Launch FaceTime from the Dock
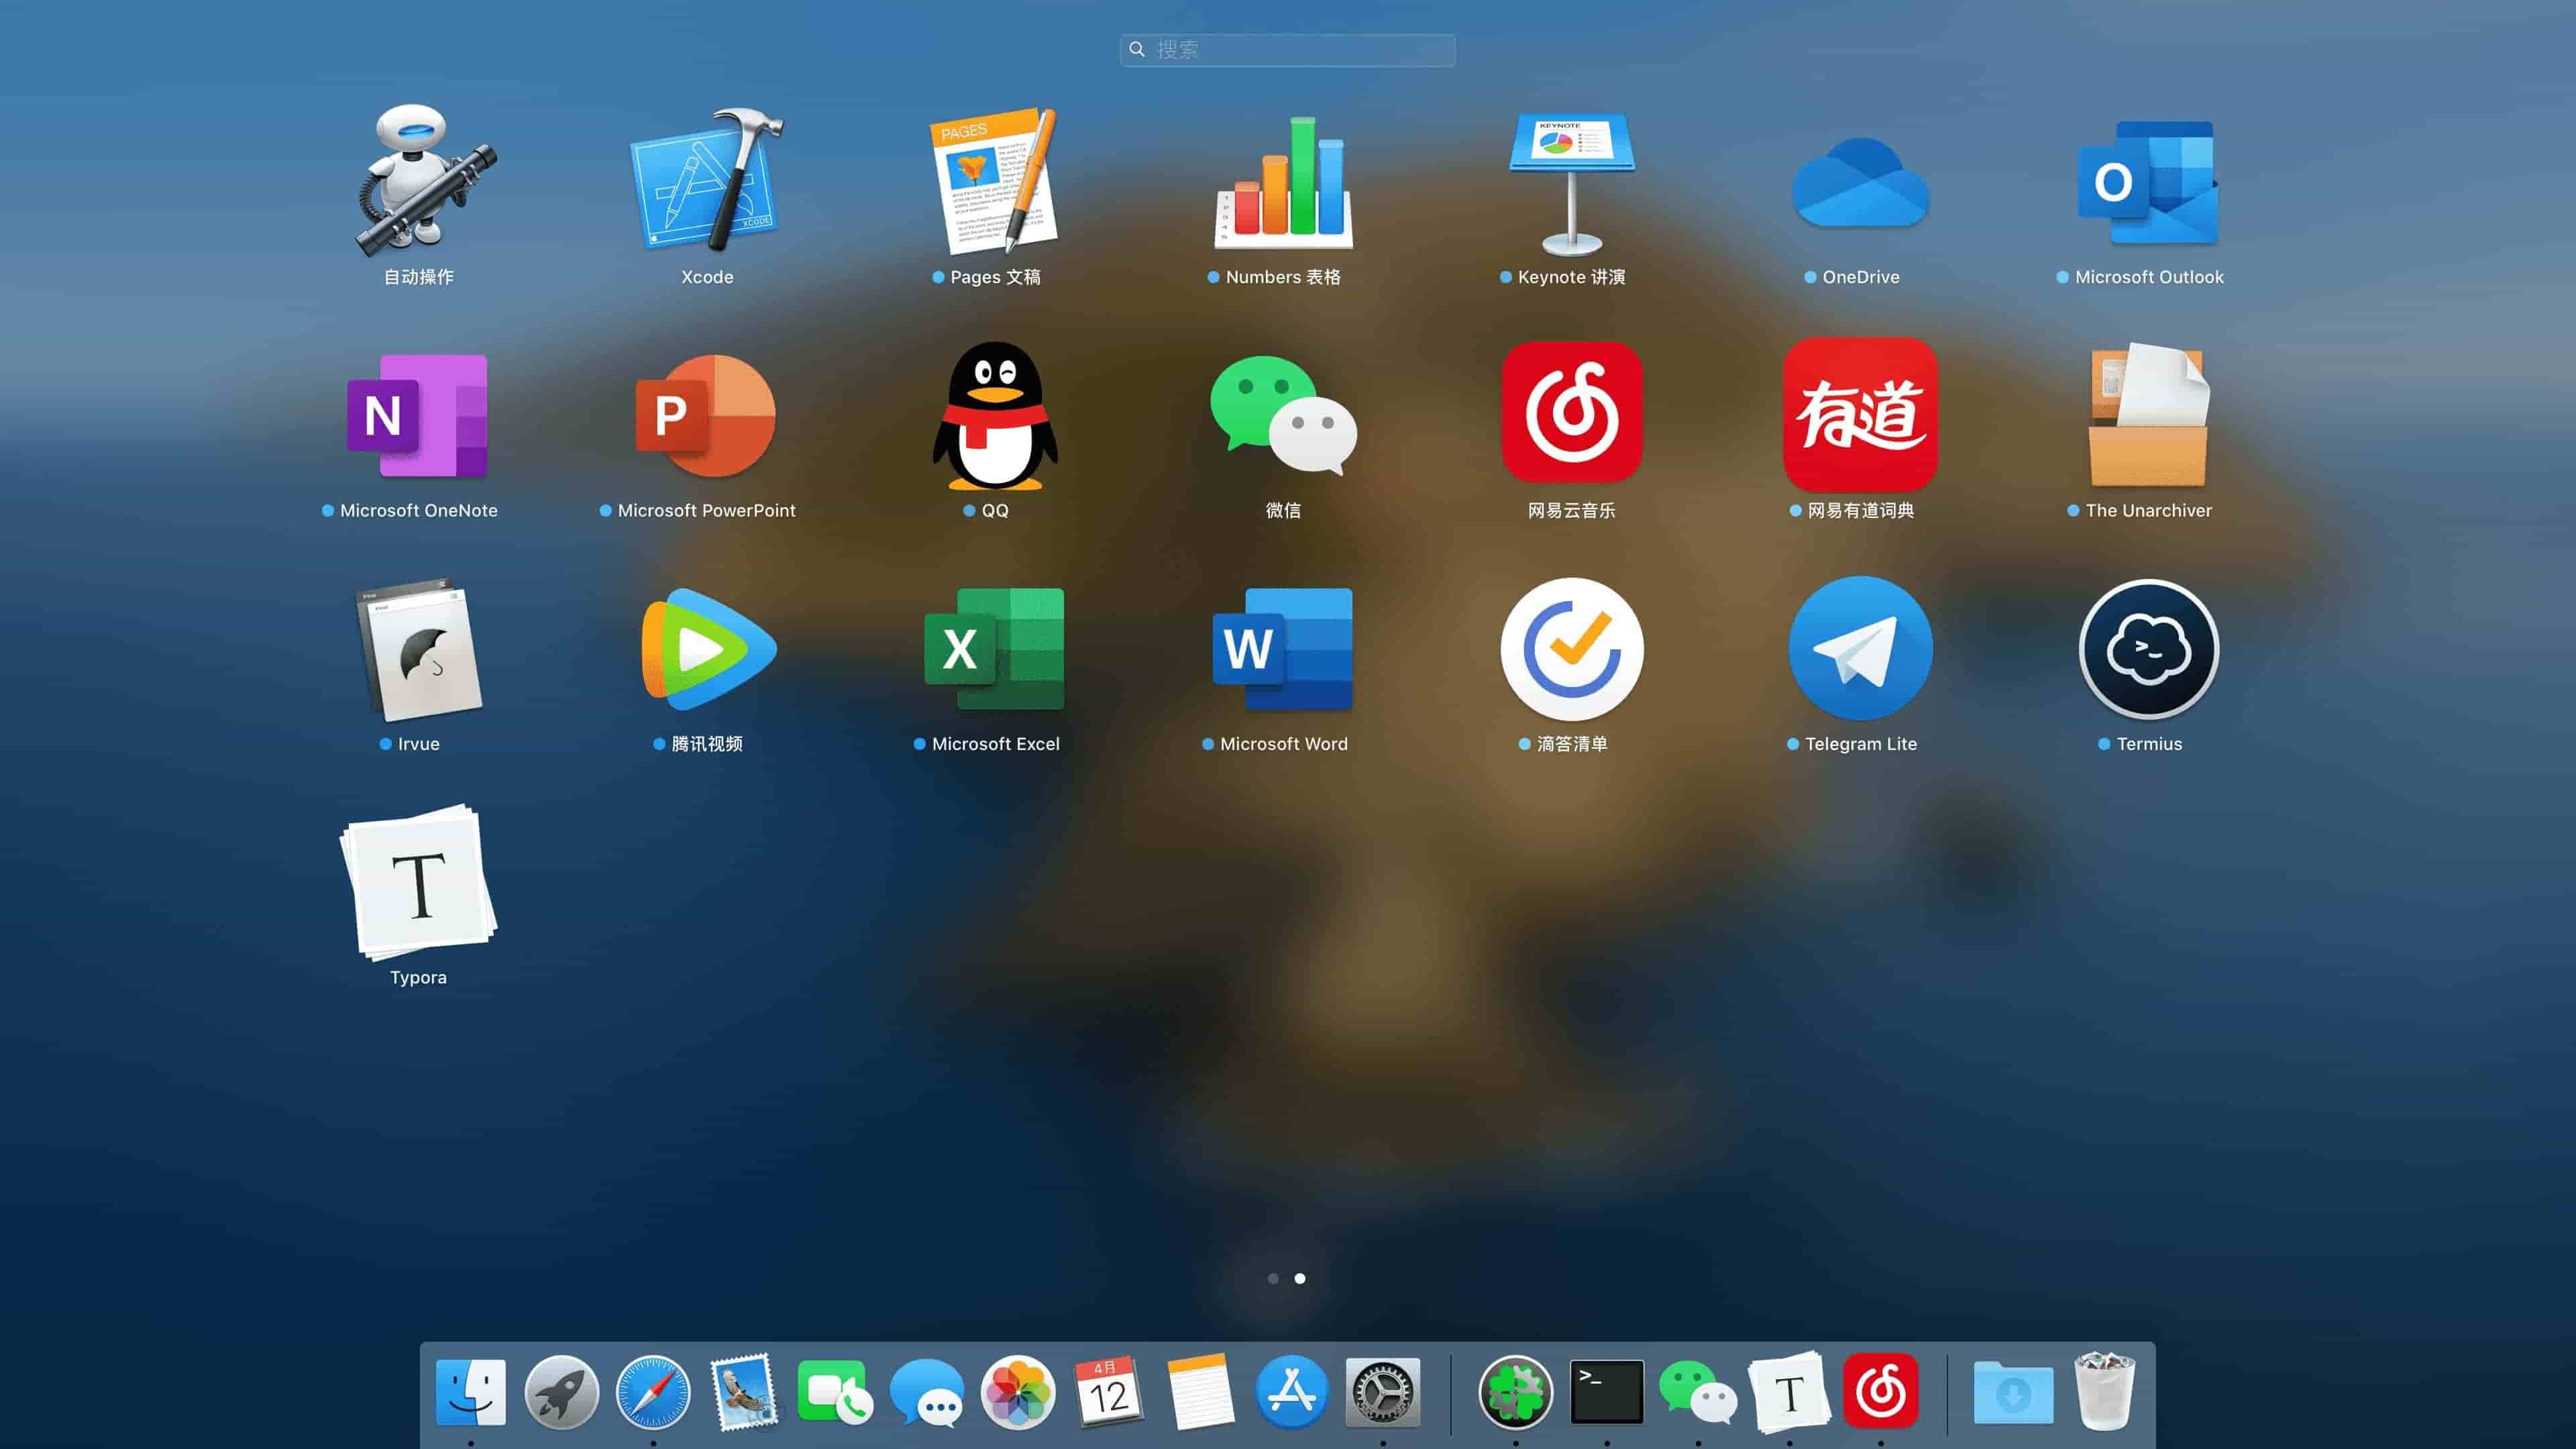Screen dimensions: 2576x1449 click(834, 1391)
